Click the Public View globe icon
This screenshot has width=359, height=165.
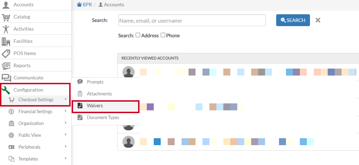click(11, 135)
